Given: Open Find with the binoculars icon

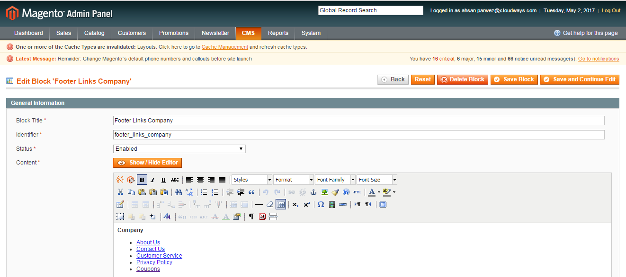Looking at the screenshot, I should [x=179, y=192].
